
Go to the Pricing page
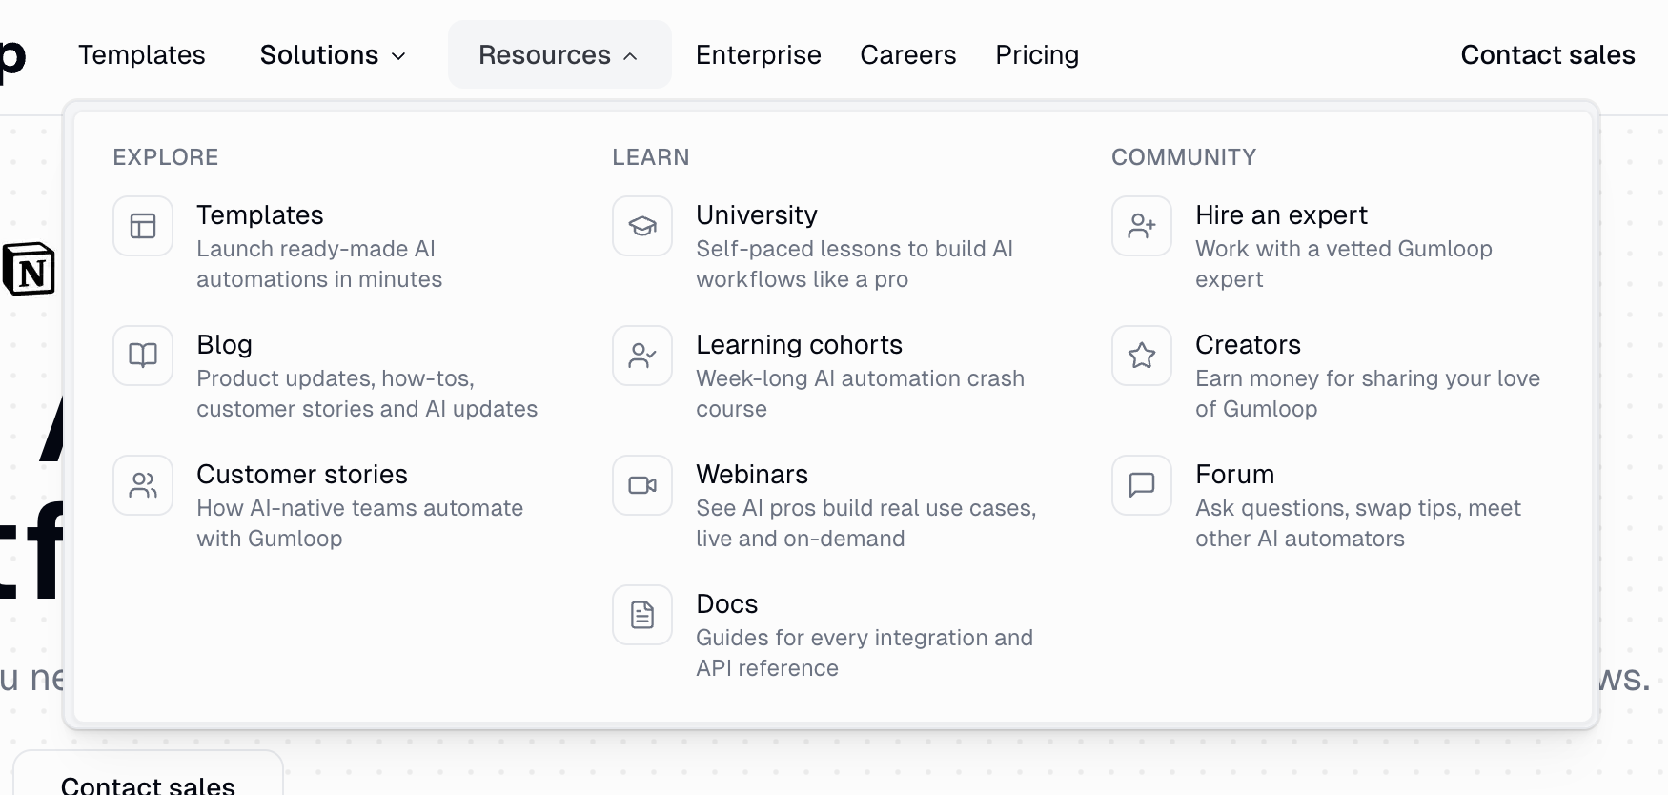[x=1037, y=55]
